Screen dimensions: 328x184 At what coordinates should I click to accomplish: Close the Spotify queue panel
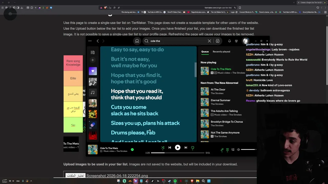click(x=263, y=52)
